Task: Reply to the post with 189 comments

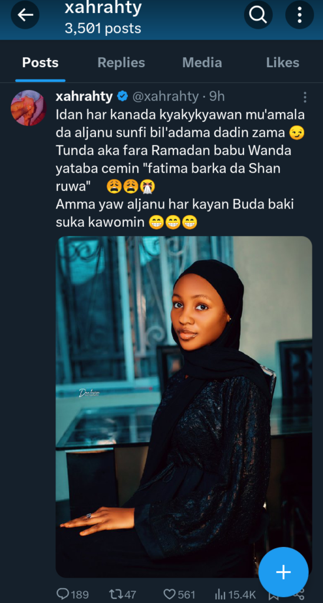Action: tap(72, 595)
